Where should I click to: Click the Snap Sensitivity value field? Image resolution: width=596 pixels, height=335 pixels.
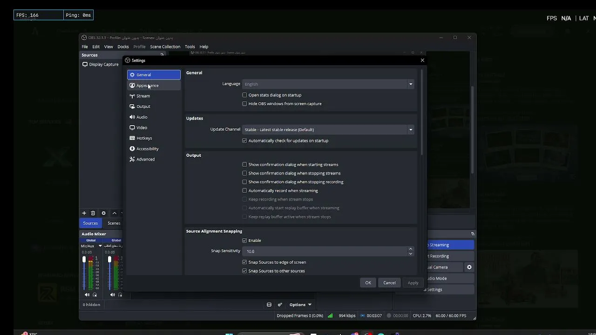(325, 251)
